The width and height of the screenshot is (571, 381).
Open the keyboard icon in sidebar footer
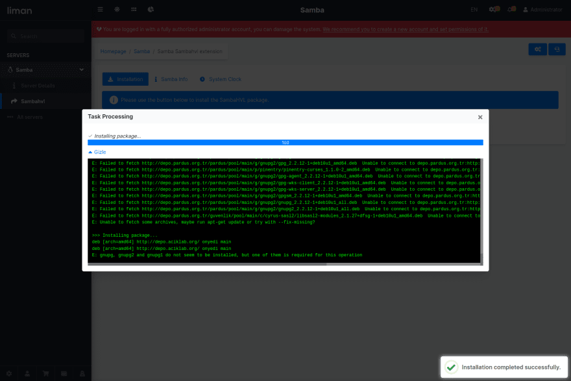[64, 374]
